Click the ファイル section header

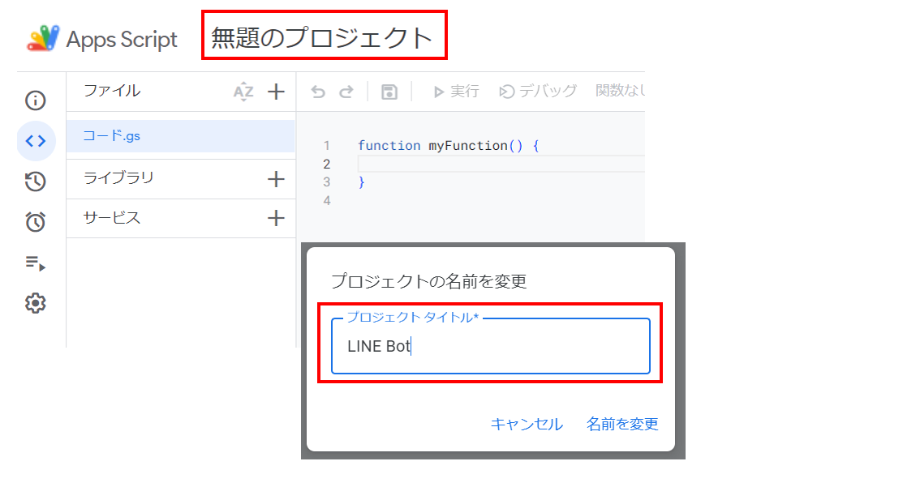tap(112, 91)
